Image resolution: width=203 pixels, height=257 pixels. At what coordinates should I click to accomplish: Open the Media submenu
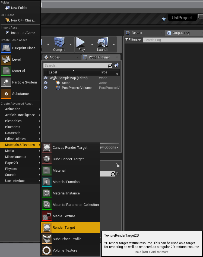[20, 151]
